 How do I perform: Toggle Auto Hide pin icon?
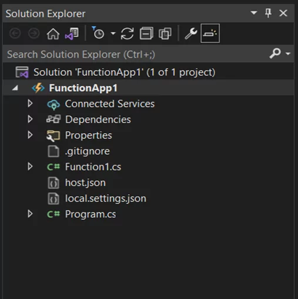pyautogui.click(x=268, y=13)
